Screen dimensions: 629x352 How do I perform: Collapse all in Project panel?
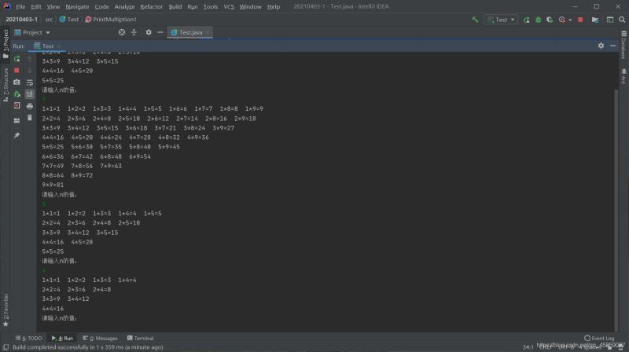(x=134, y=32)
